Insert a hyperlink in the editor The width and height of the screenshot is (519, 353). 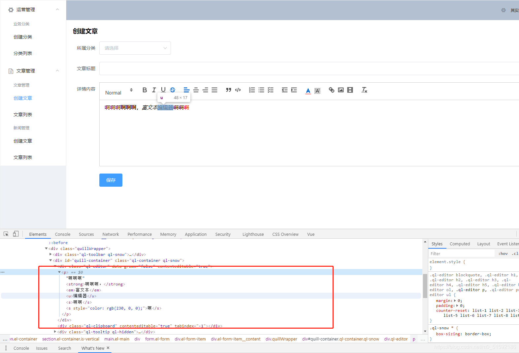coord(332,90)
